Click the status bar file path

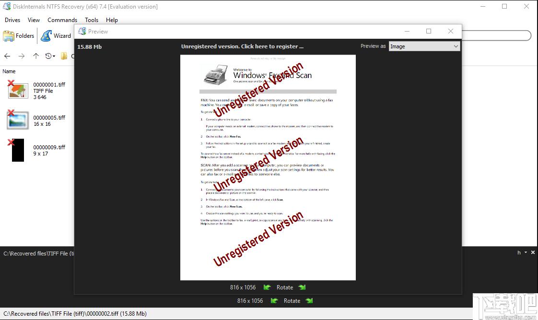pos(75,313)
